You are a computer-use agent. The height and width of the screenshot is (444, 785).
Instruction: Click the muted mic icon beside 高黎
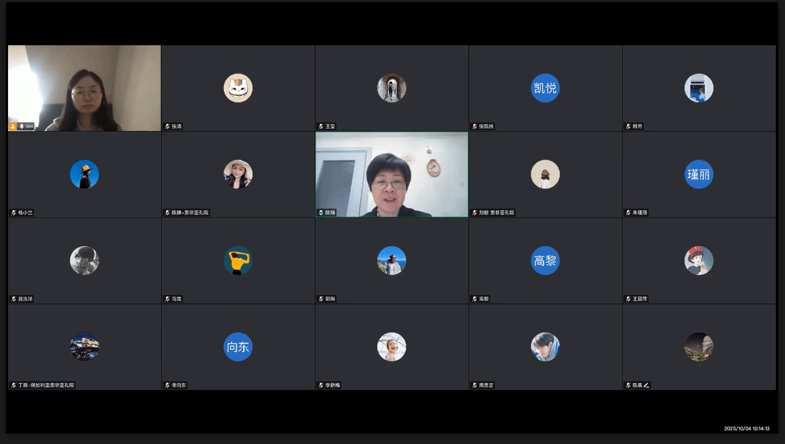click(x=475, y=299)
